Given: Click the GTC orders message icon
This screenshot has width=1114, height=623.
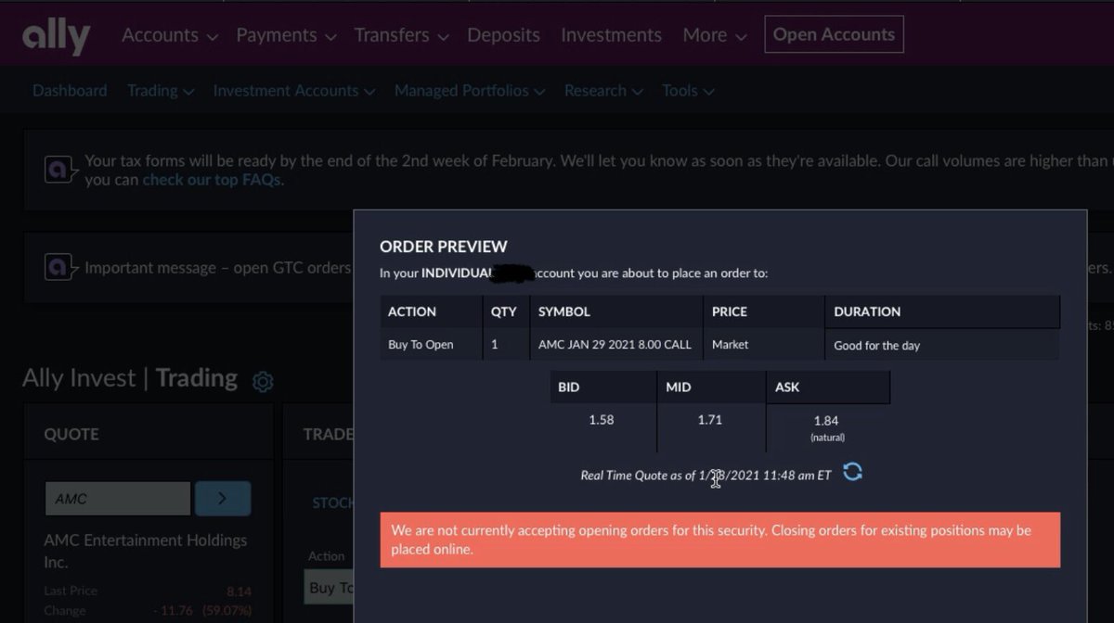Looking at the screenshot, I should tap(60, 268).
